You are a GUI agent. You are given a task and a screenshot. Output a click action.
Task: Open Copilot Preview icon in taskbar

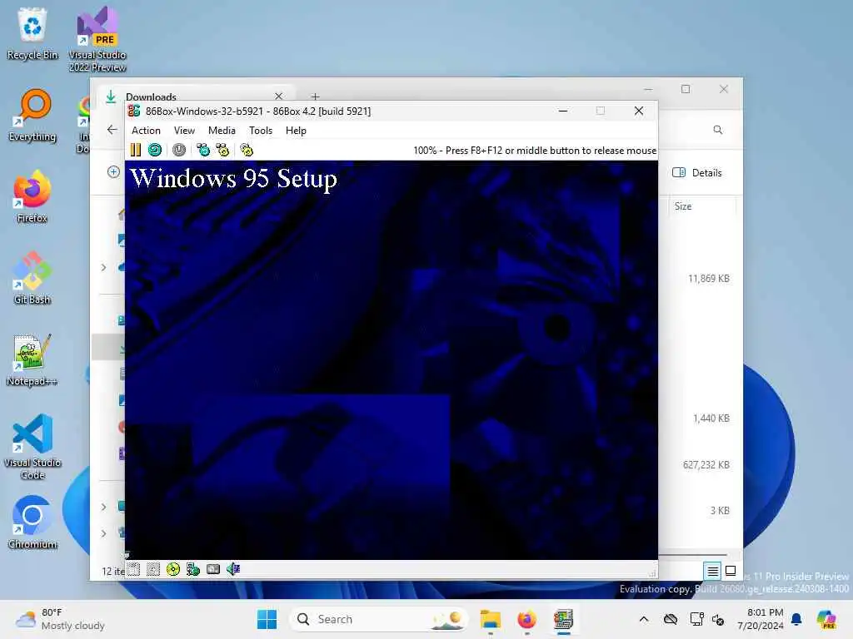click(826, 619)
